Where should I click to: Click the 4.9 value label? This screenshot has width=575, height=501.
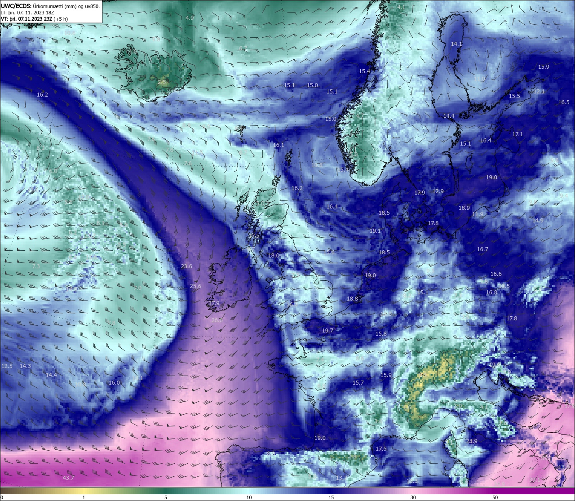(190, 18)
